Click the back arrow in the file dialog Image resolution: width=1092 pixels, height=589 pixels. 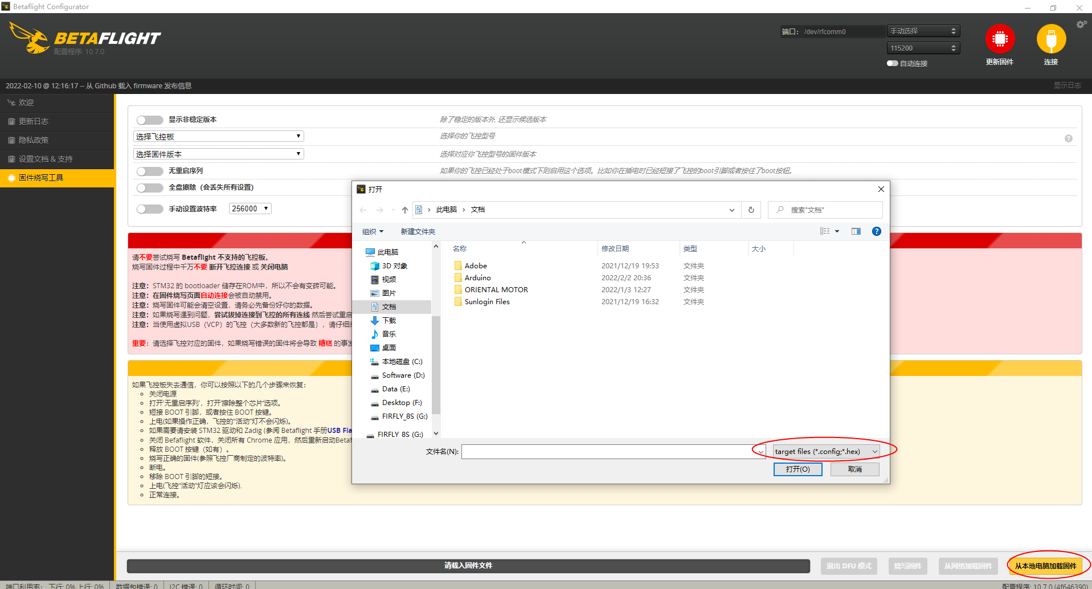[363, 210]
